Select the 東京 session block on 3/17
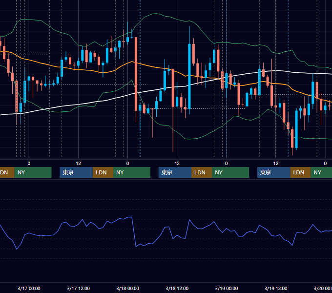Viewport: 332px width, 293px height. [x=76, y=172]
